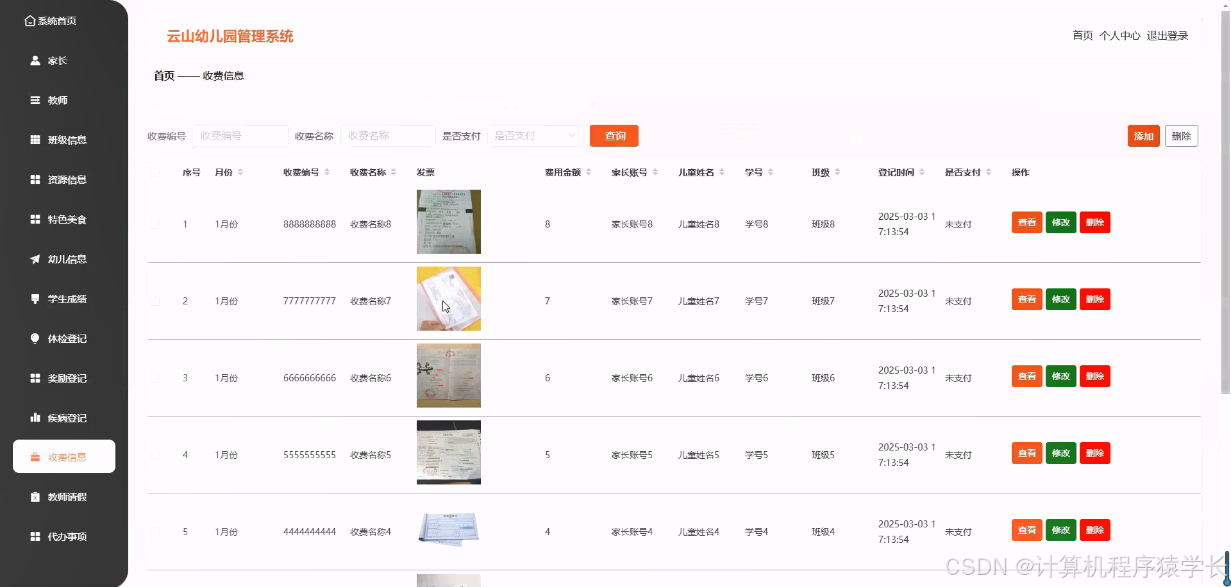Open invoice thumbnail in 收费名称7 row
This screenshot has width=1231, height=587.
449,299
